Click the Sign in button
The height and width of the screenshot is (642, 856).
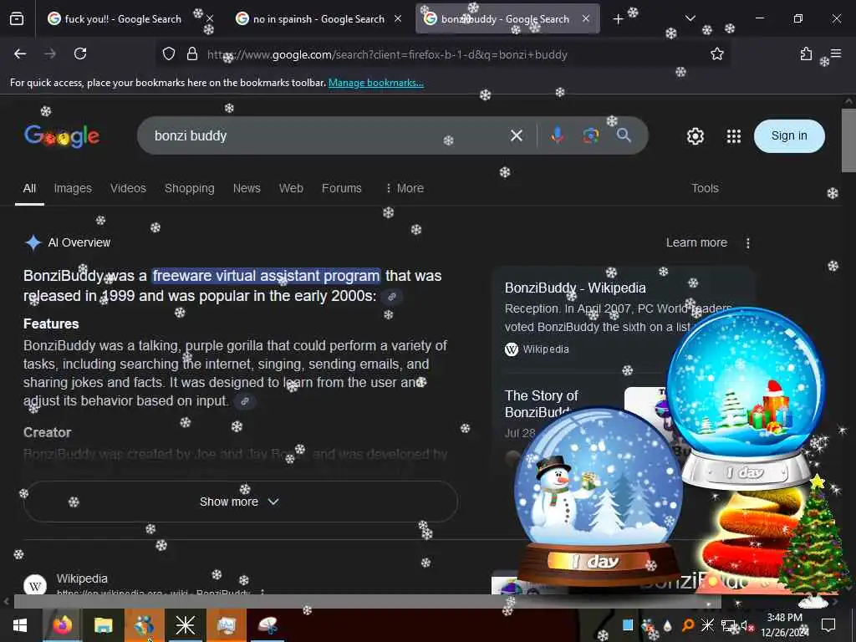point(789,136)
